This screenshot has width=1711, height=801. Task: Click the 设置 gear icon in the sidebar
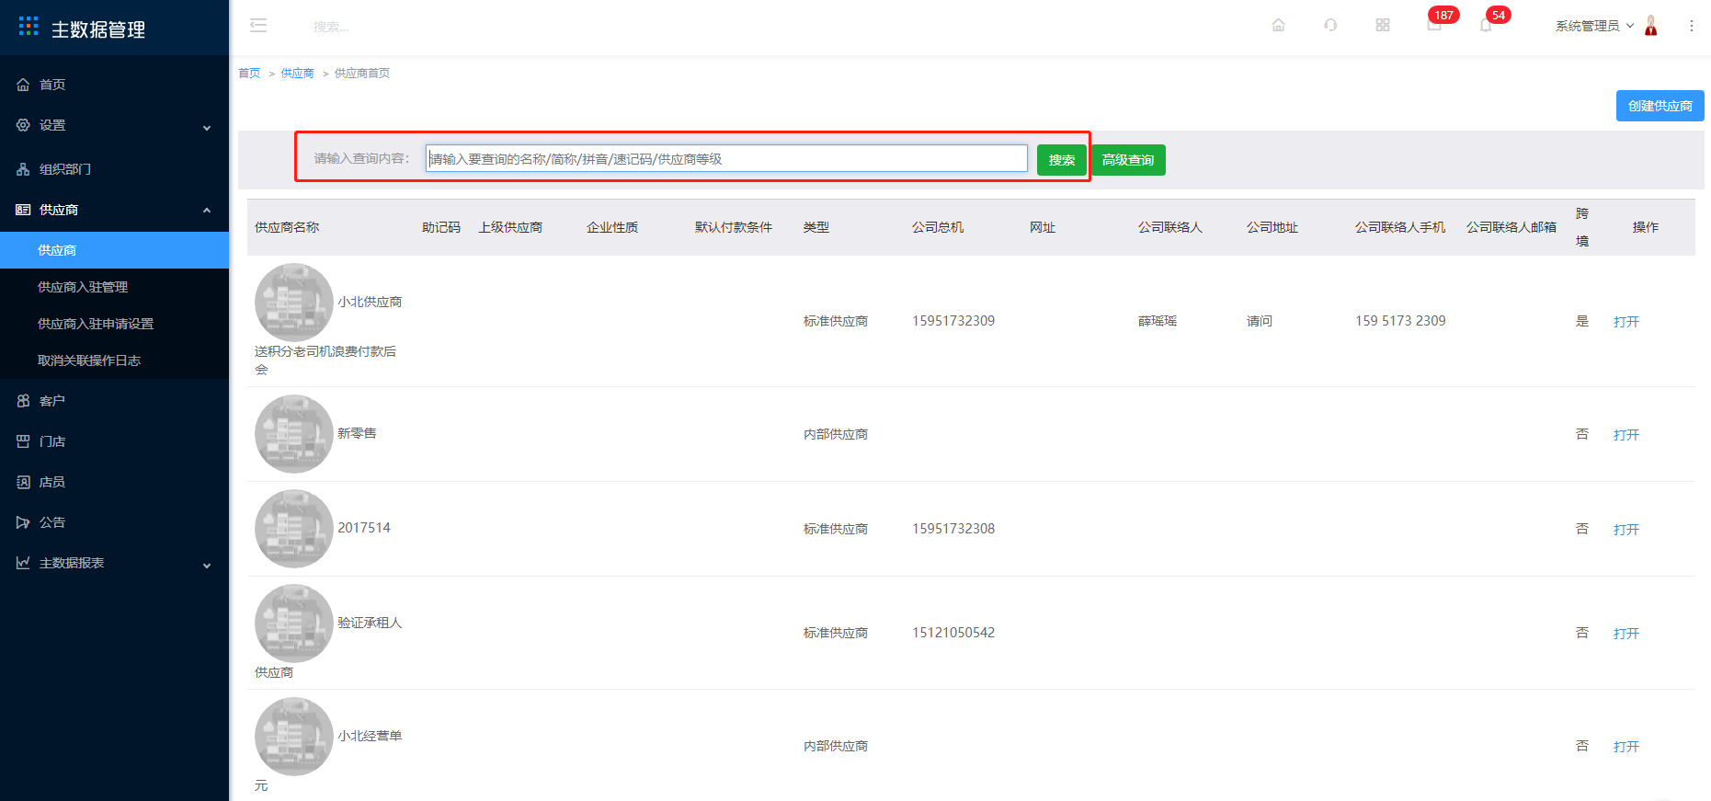(x=23, y=125)
